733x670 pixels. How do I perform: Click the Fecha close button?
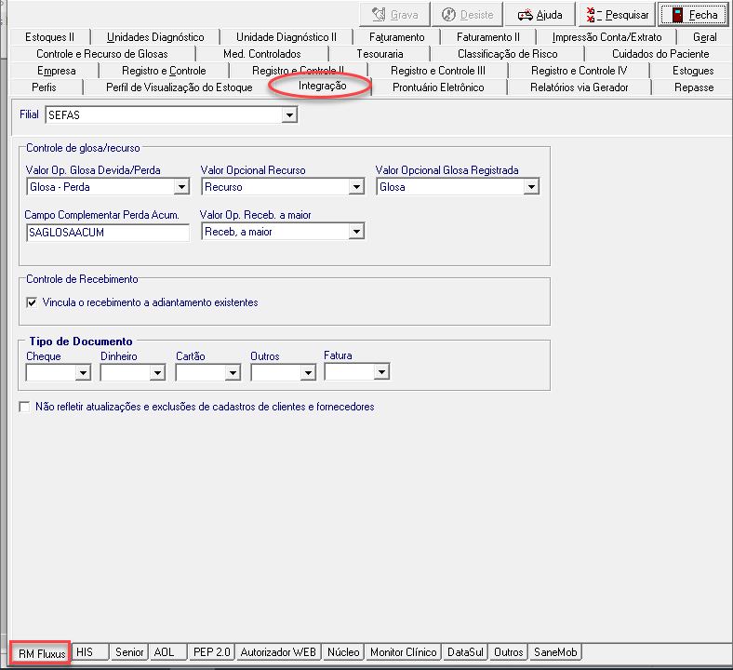coord(694,15)
